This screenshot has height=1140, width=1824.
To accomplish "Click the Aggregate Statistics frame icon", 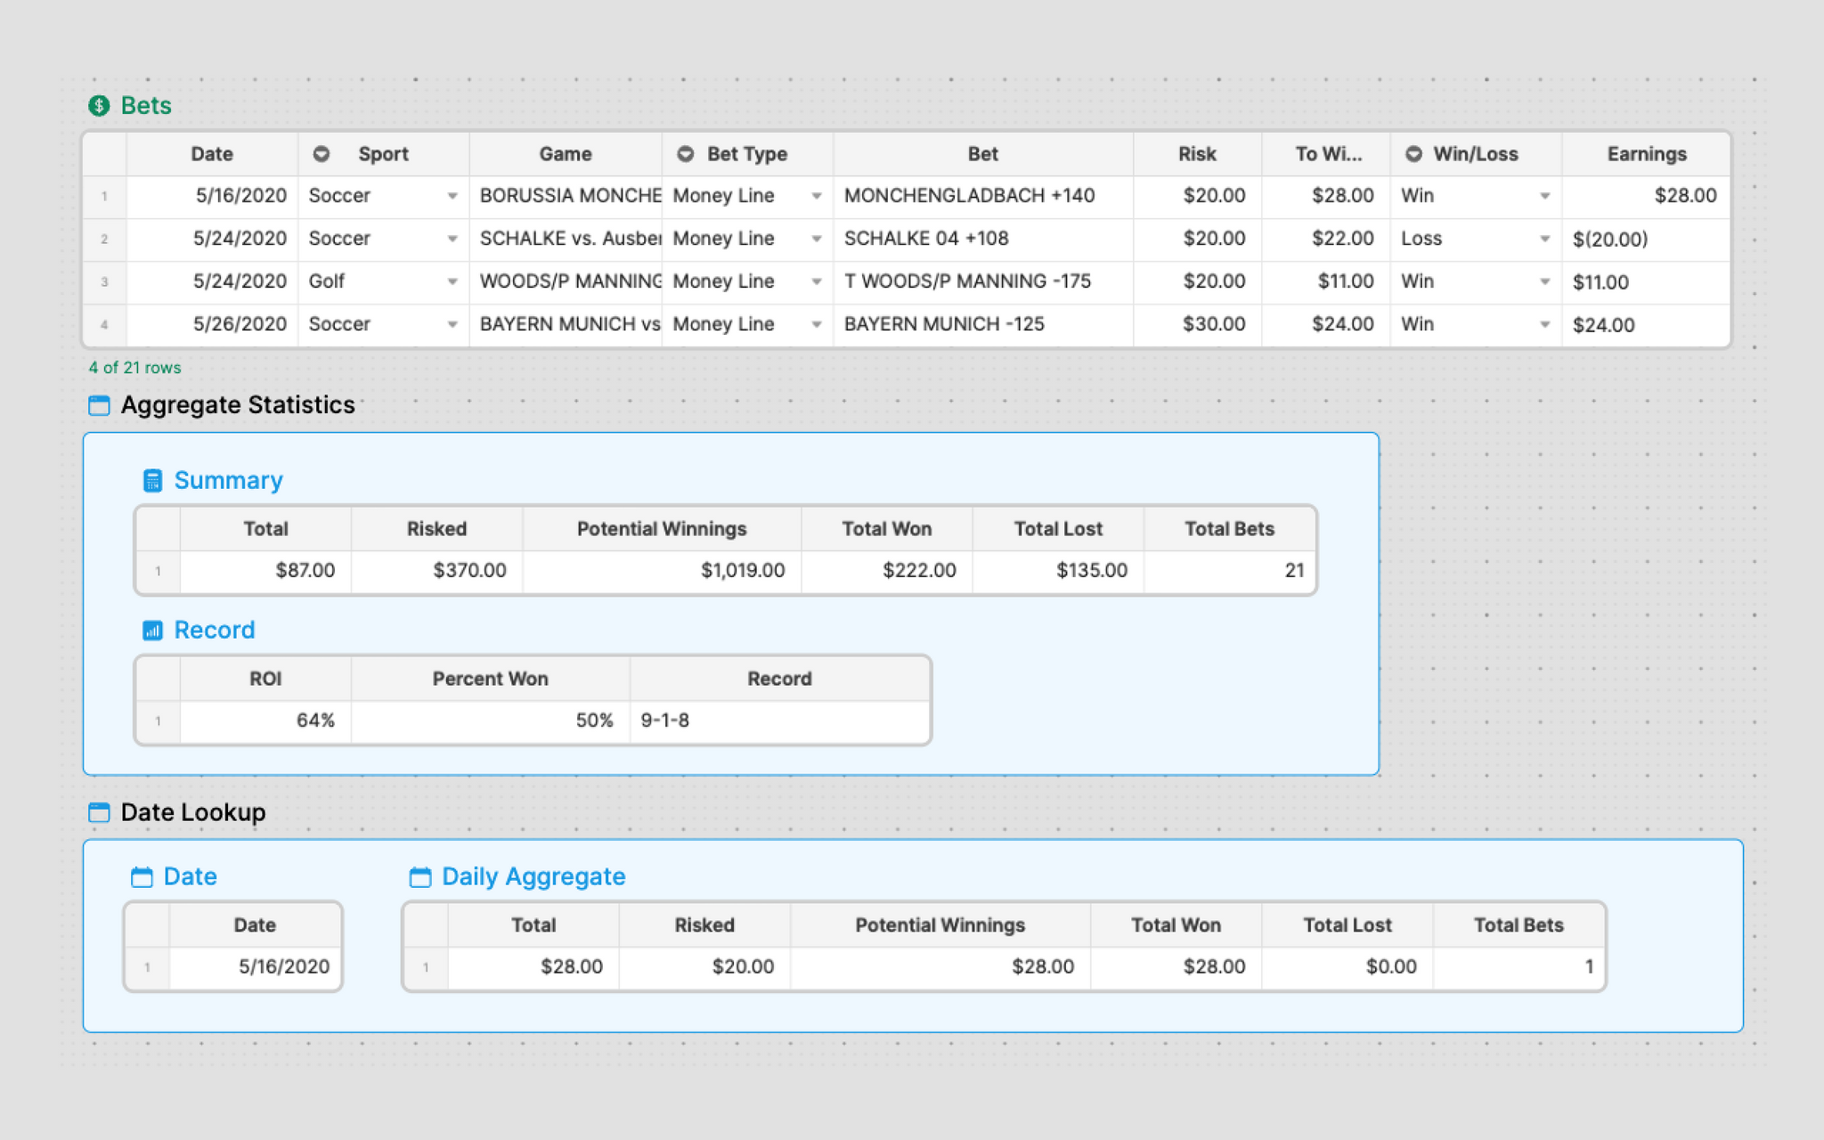I will (x=99, y=406).
